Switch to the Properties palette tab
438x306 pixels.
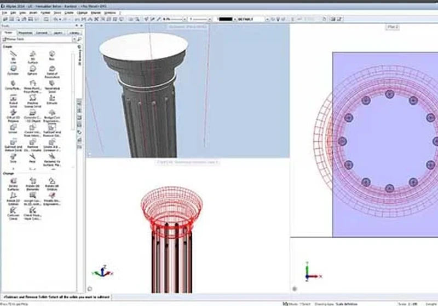[x=25, y=33]
